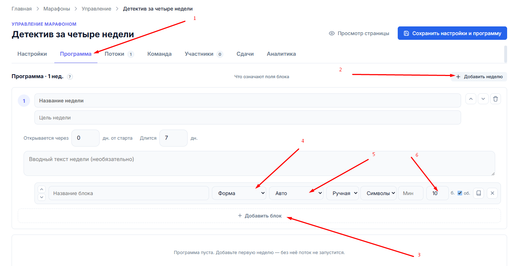Click the 'Открывается через' days field
Screen dimensions: 514x266
click(85, 138)
